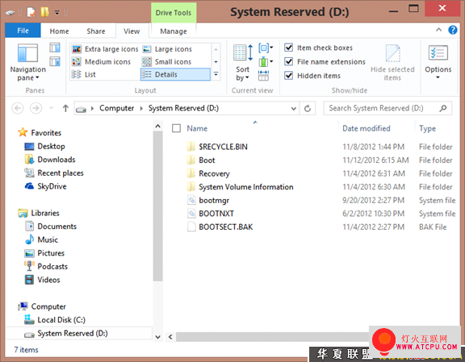The width and height of the screenshot is (465, 362).
Task: Open the Customize Quick Access Toolbar dropdown
Action: point(57,12)
